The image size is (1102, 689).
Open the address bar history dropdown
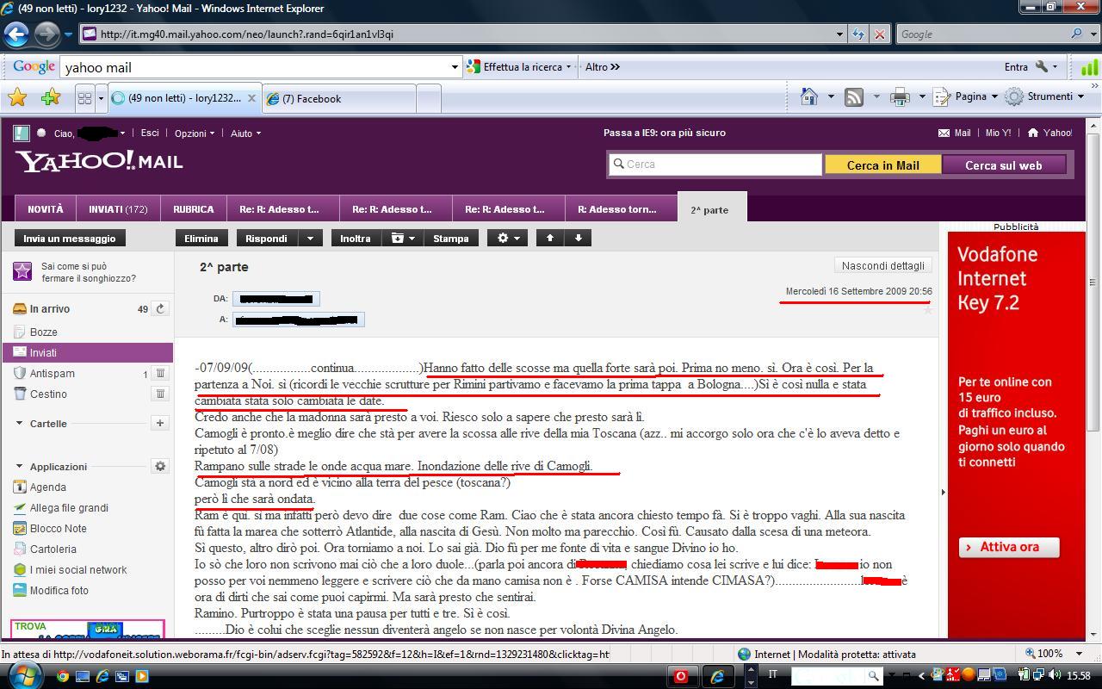tap(839, 34)
